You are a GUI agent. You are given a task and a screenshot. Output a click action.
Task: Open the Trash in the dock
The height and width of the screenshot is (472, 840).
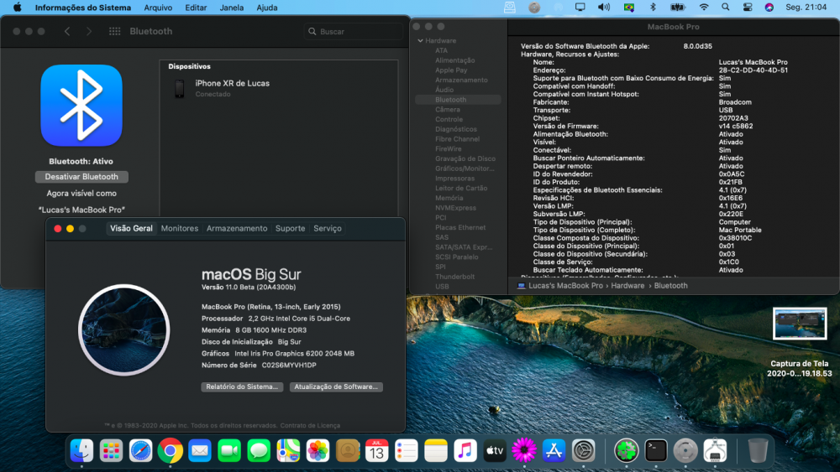(758, 451)
